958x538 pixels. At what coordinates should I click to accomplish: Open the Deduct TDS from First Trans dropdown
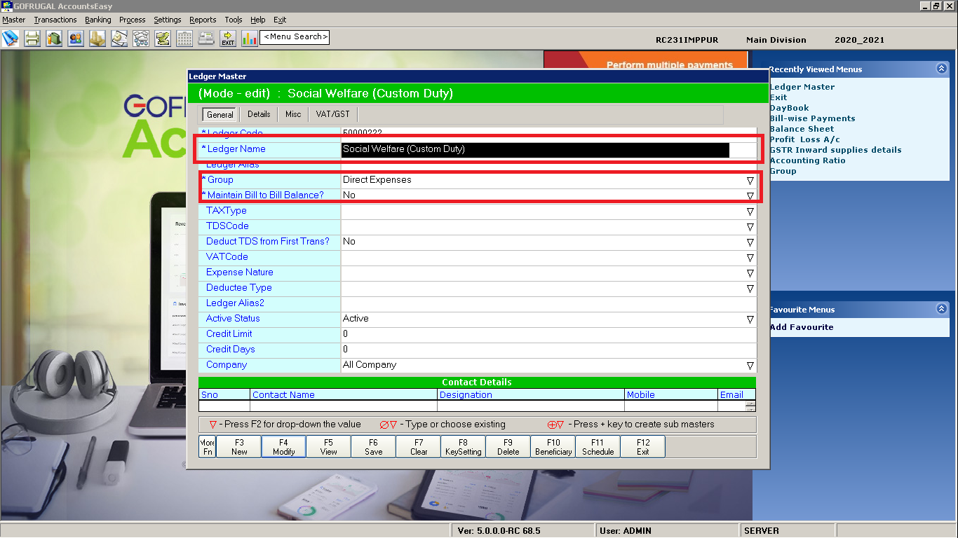point(750,242)
